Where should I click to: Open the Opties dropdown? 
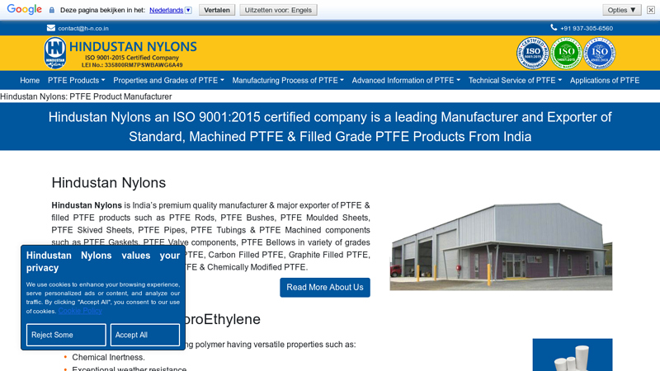point(622,10)
